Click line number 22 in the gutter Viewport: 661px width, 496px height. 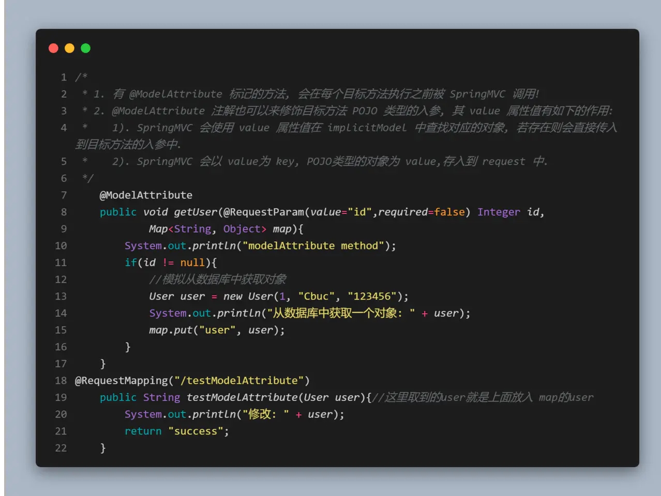(x=61, y=448)
